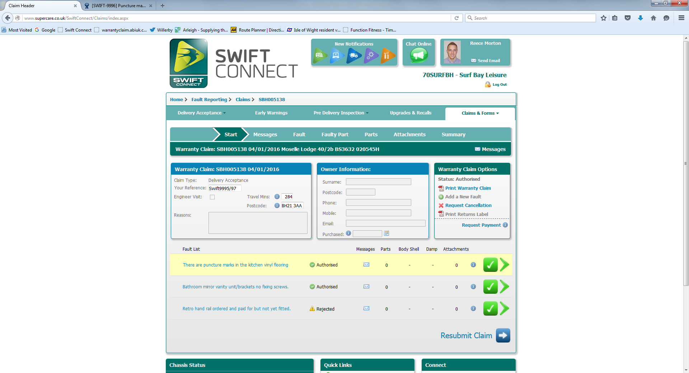Image resolution: width=689 pixels, height=373 pixels.
Task: Open the Early Warnings tab
Action: coord(271,113)
